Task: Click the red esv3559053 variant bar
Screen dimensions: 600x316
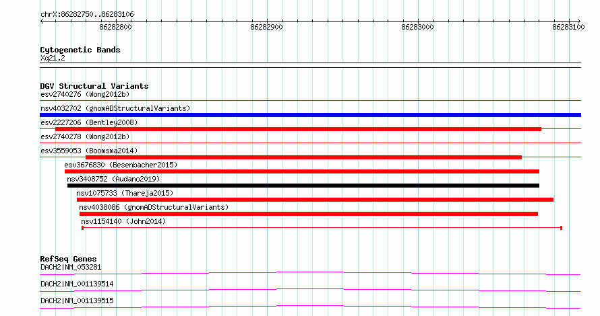Action: 303,157
